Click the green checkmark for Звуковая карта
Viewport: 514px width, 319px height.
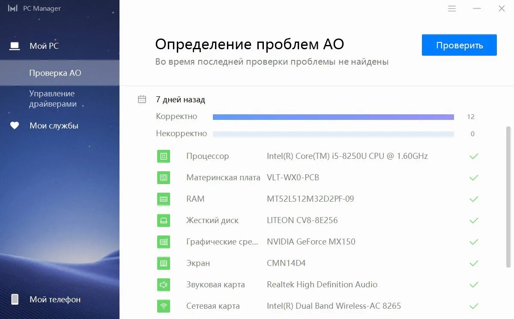(x=474, y=285)
